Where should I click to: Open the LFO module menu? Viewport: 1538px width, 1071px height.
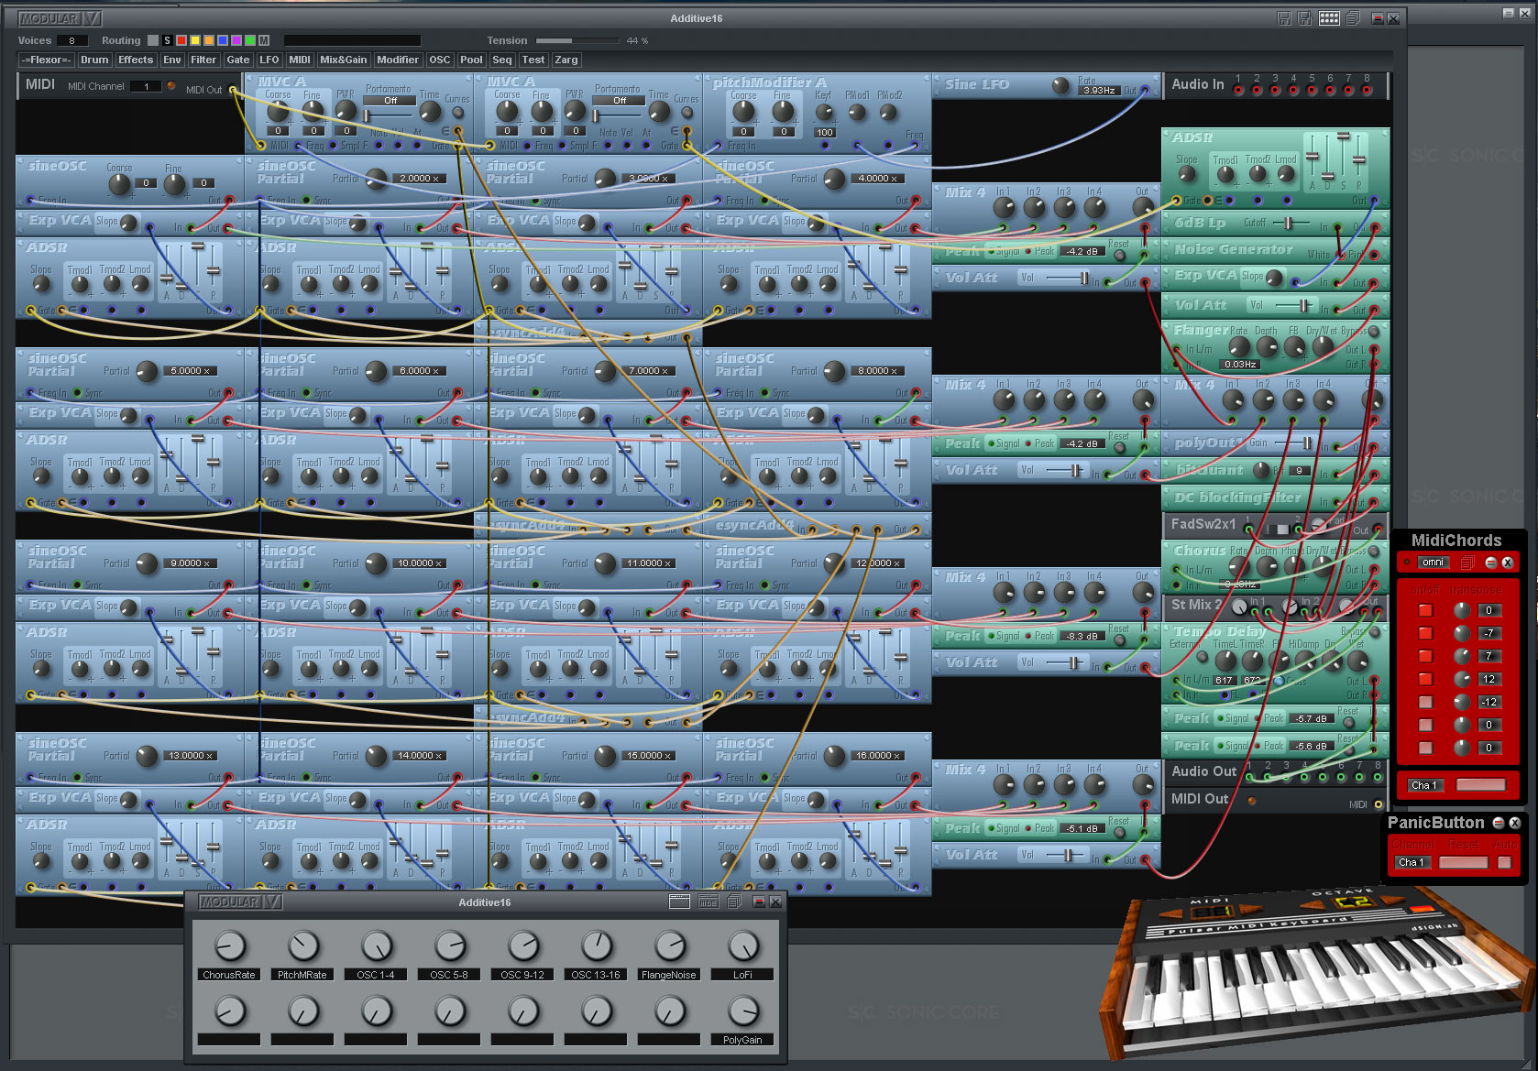pyautogui.click(x=269, y=60)
